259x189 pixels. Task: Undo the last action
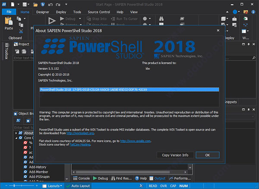[51, 4]
